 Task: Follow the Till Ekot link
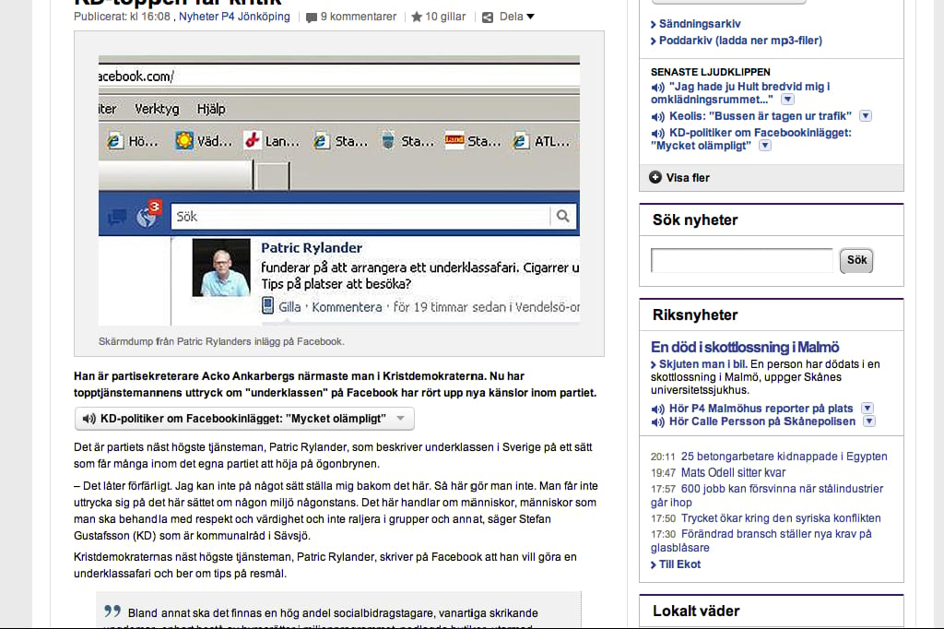679,564
